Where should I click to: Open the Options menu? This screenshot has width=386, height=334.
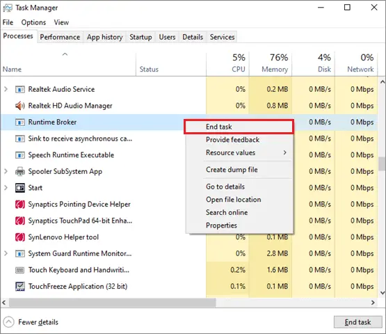click(33, 22)
